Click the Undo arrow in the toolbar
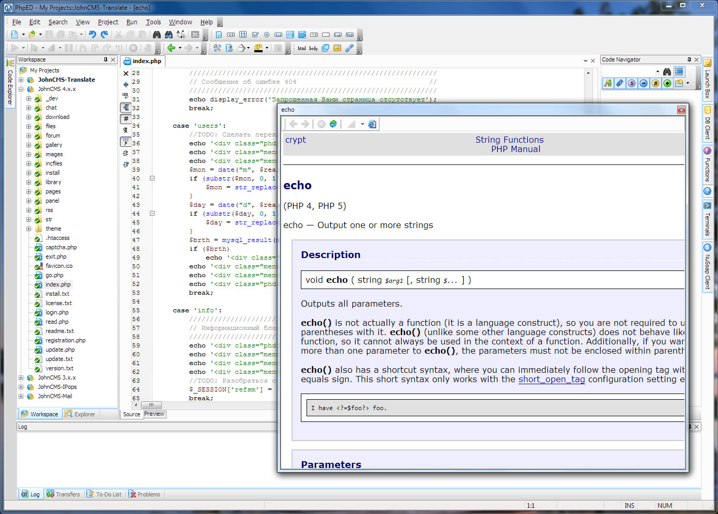Viewport: 718px width, 514px height. click(92, 35)
